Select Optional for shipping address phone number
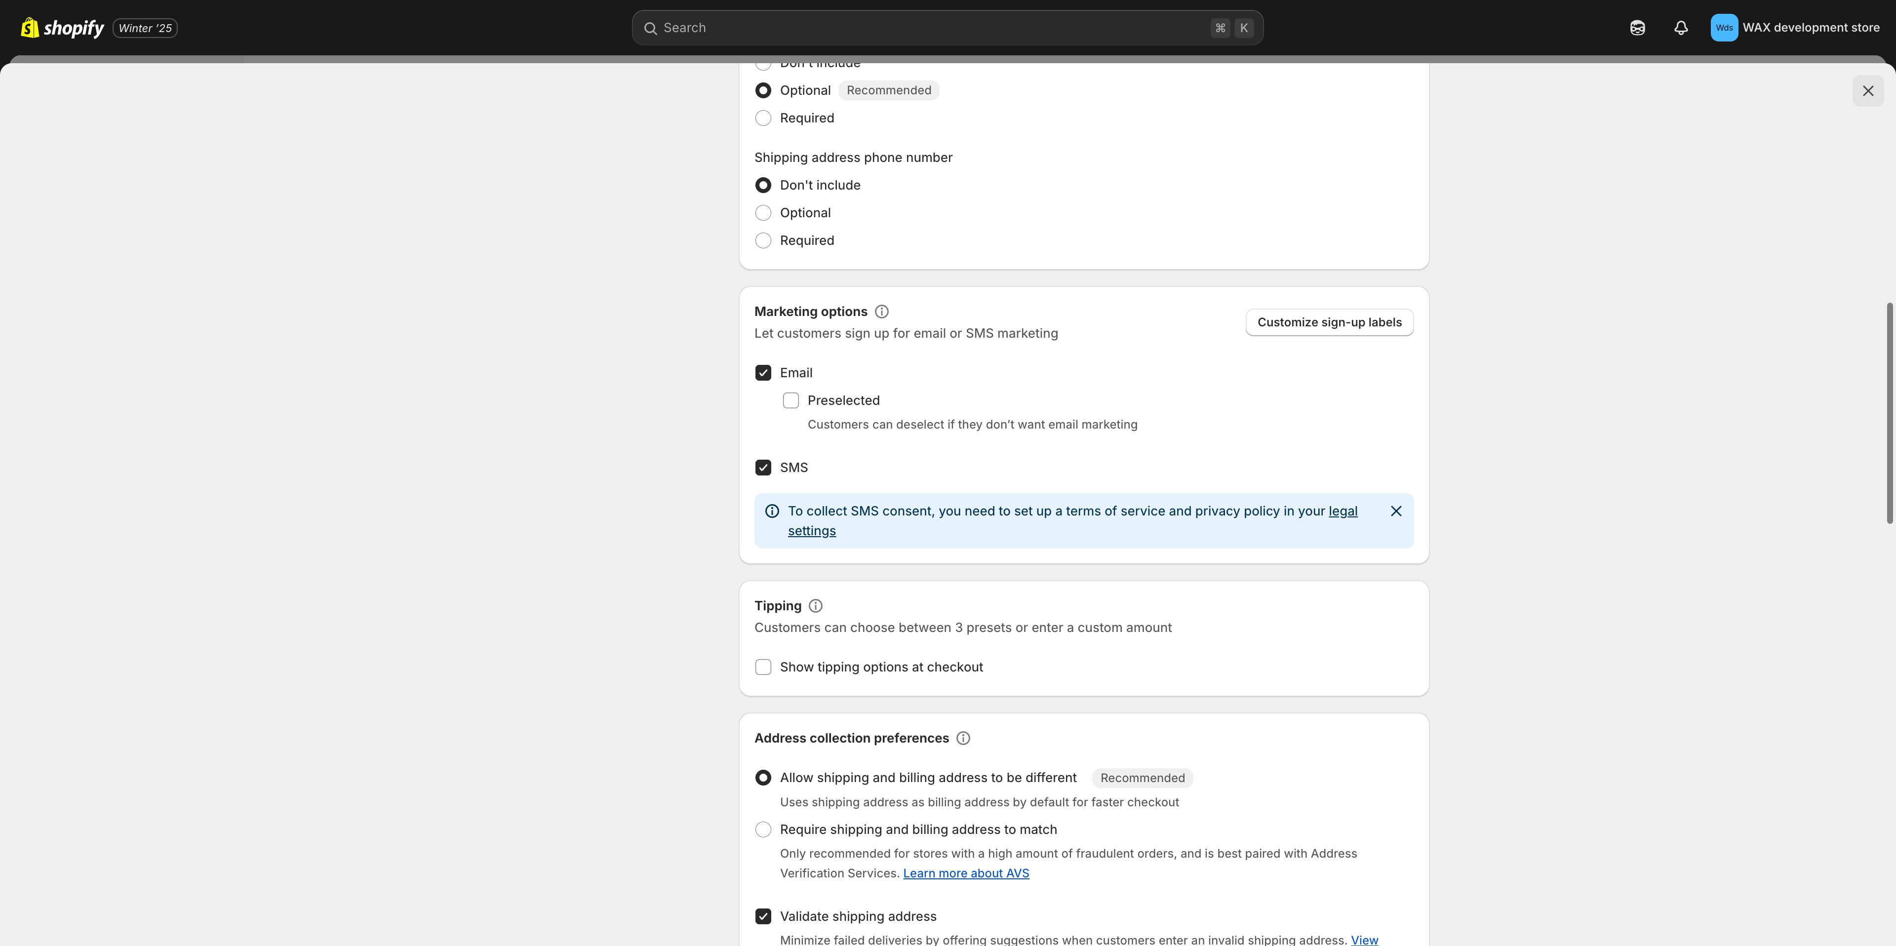This screenshot has height=946, width=1896. (x=763, y=213)
